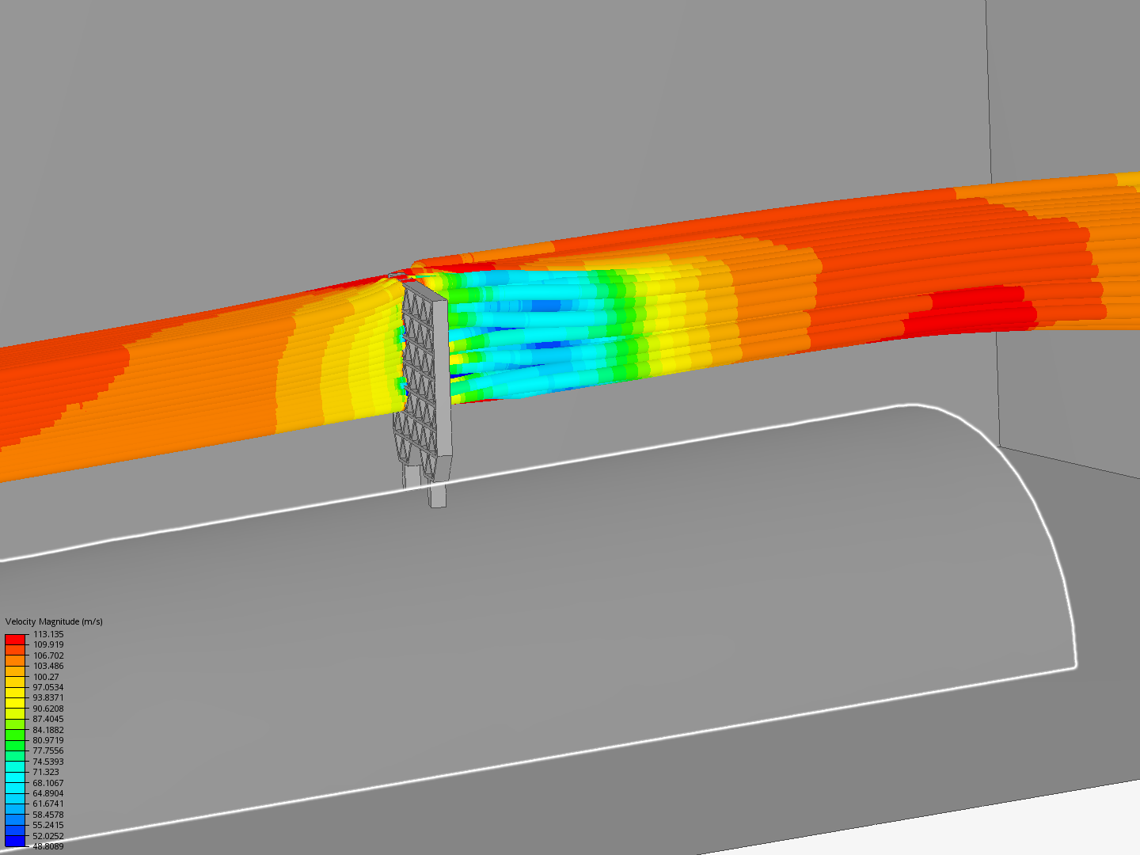Select the legend value 61.6741
Screen dimensions: 1140x855
48,804
